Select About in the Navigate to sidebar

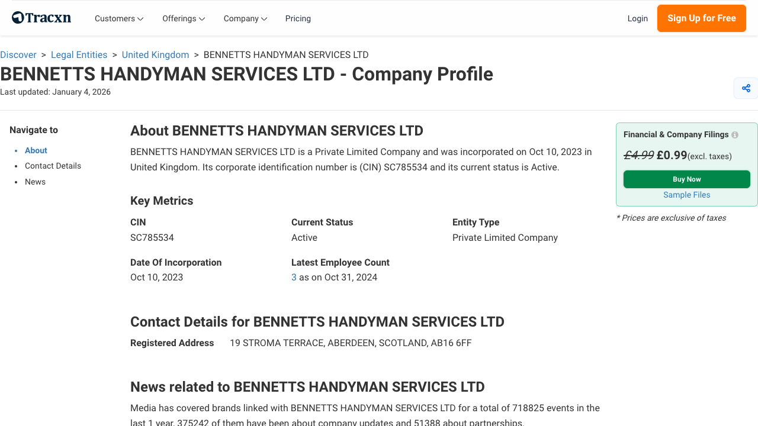tap(36, 150)
